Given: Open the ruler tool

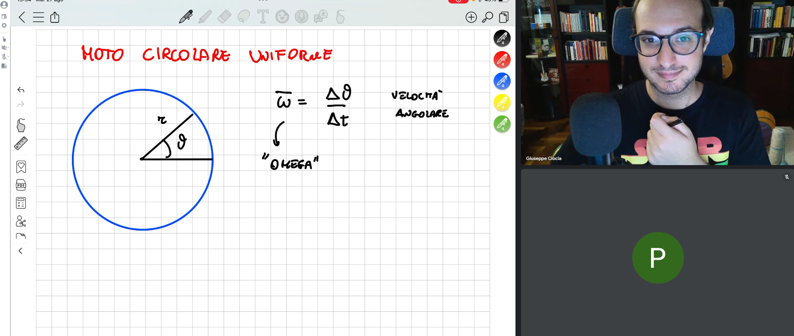Looking at the screenshot, I should 21,143.
